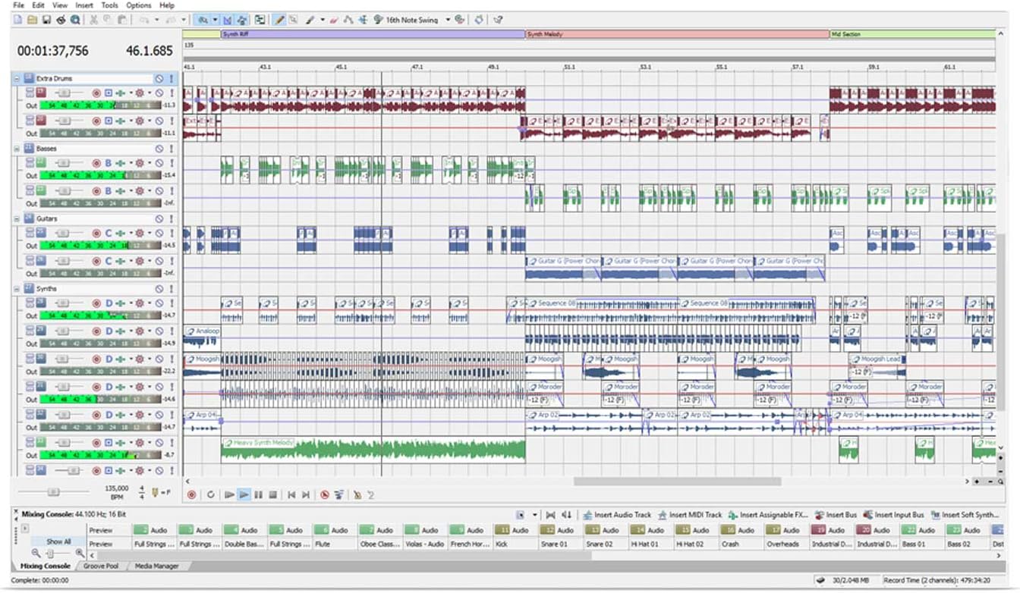Activate the Paint tool
This screenshot has height=593, width=1020.
pyautogui.click(x=310, y=20)
